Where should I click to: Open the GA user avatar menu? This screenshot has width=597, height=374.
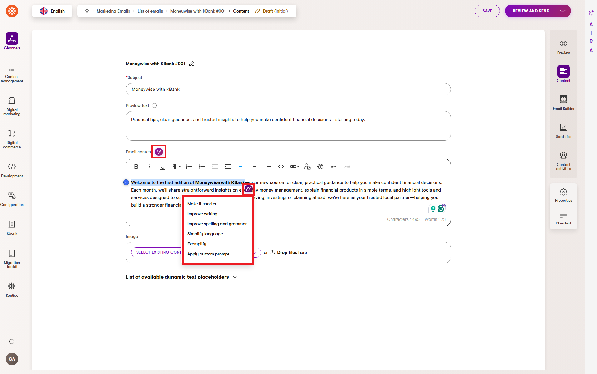[x=12, y=359]
